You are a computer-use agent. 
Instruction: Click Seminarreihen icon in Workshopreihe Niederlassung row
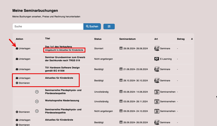[x=156, y=101]
